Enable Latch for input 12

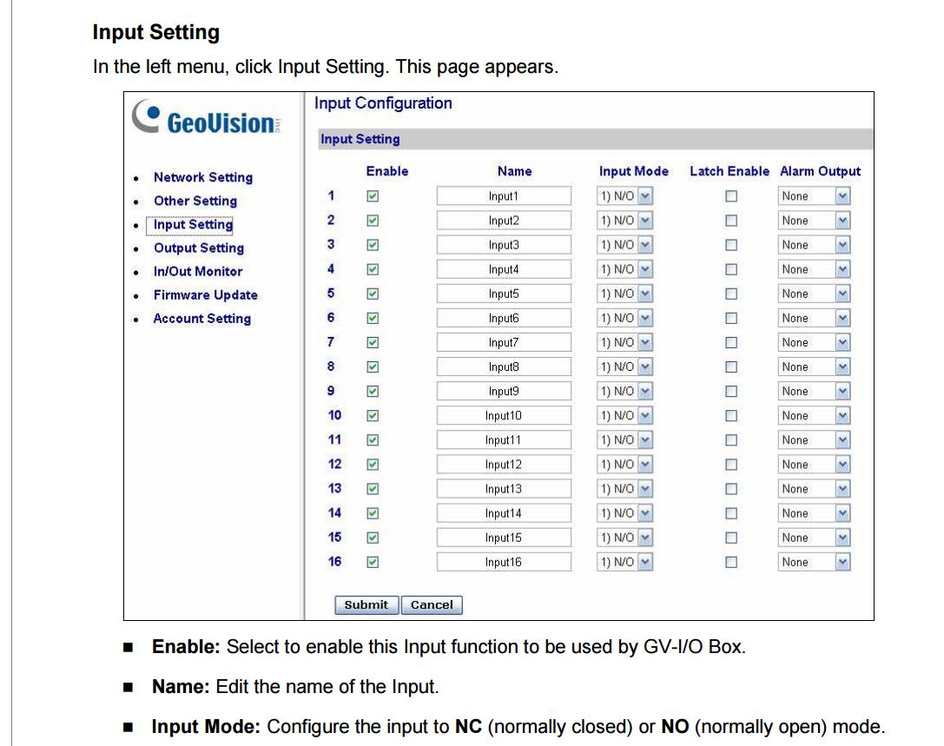tap(731, 465)
